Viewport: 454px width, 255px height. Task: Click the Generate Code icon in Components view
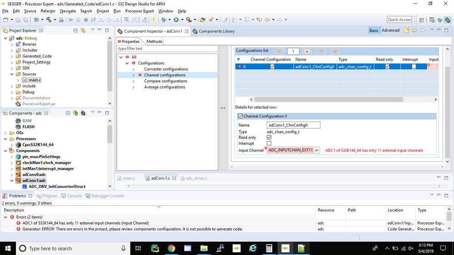tap(75, 113)
